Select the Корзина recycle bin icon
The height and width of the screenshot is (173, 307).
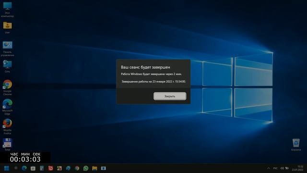click(x=296, y=145)
